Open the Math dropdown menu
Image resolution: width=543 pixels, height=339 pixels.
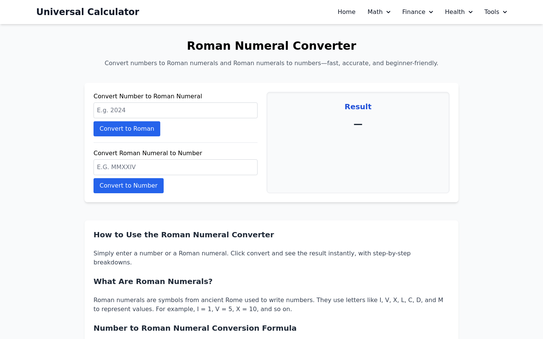[x=379, y=12]
